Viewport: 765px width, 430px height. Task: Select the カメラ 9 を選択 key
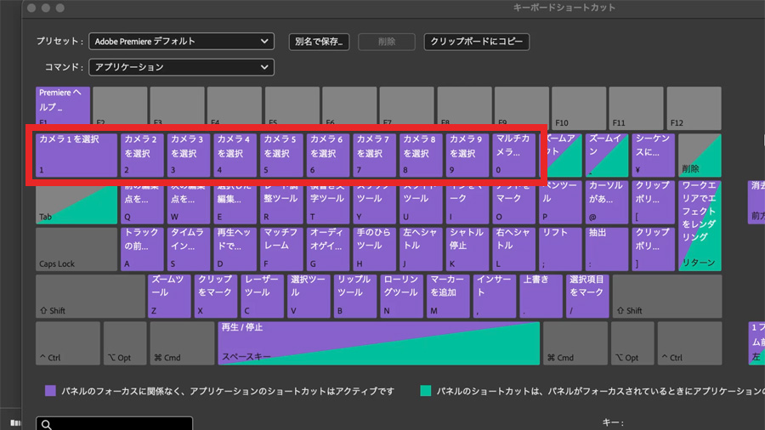tap(467, 155)
